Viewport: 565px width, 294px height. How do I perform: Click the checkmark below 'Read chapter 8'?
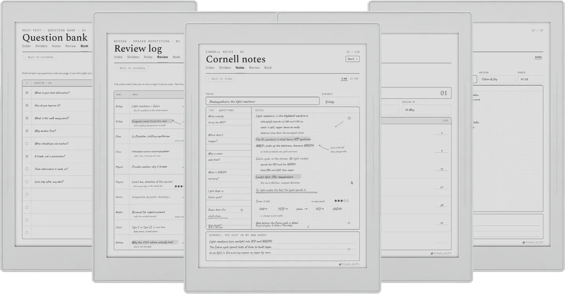(308, 227)
